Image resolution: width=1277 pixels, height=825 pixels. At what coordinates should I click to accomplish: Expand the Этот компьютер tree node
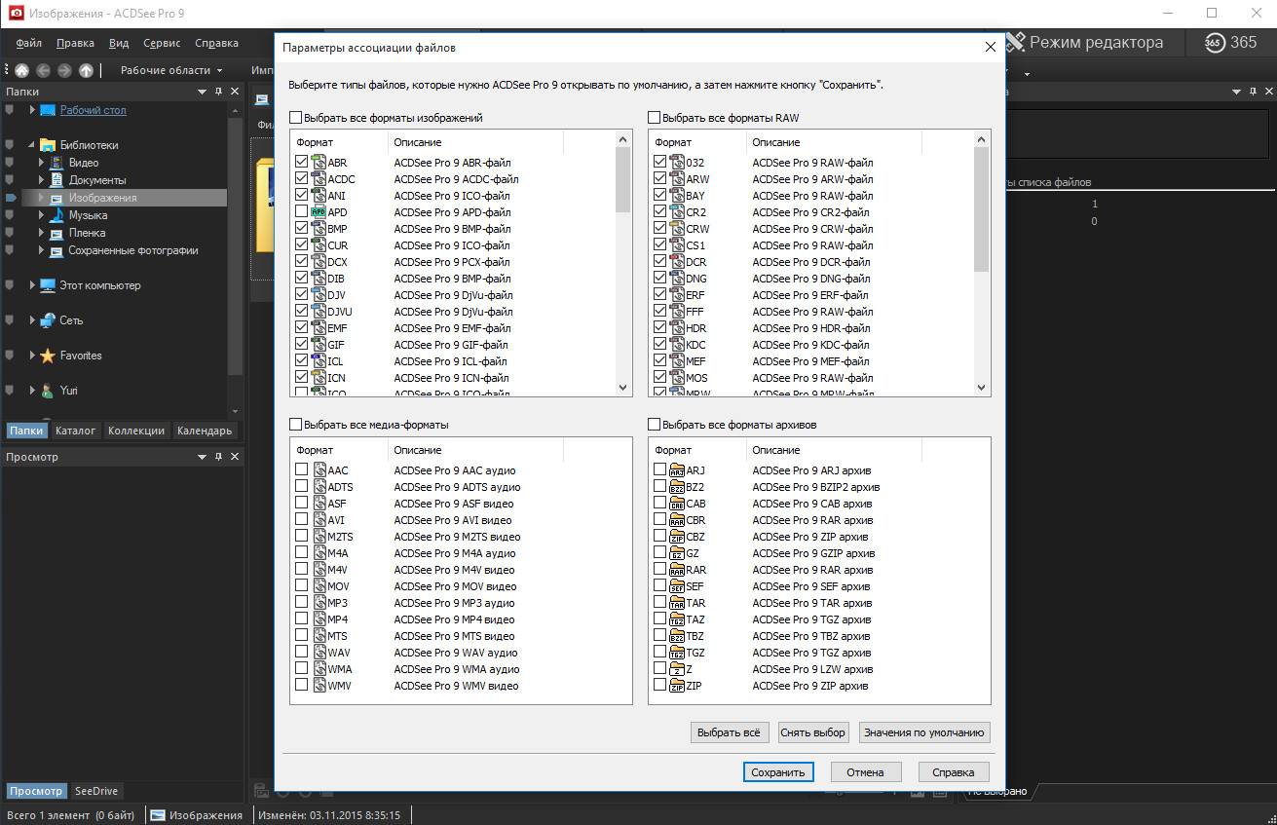click(32, 285)
